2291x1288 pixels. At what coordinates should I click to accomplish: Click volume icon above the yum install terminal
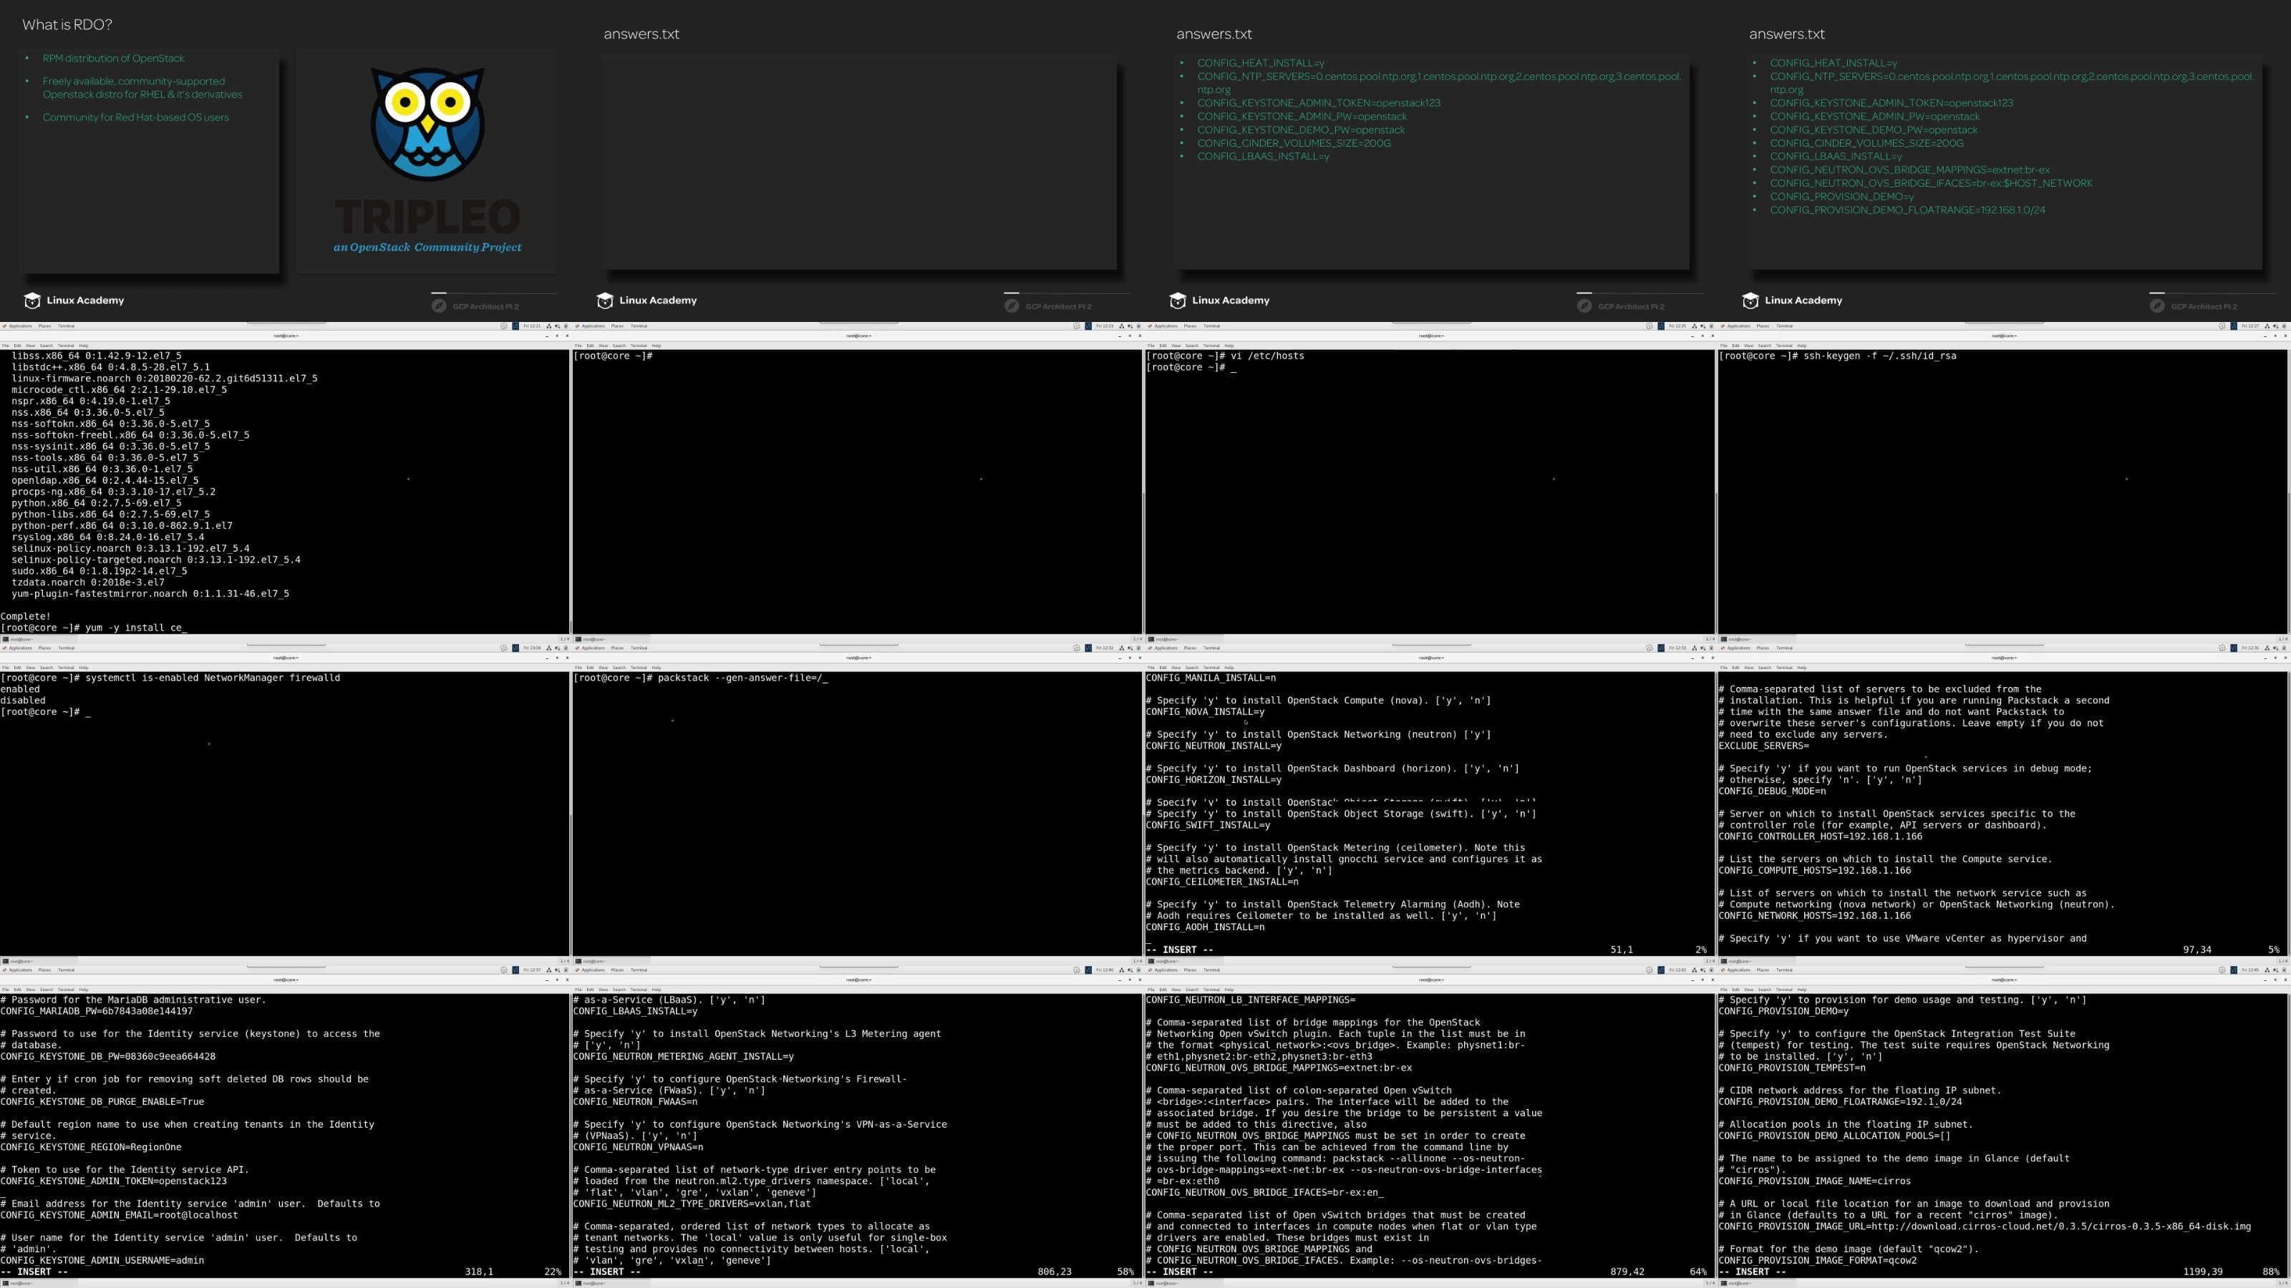(558, 326)
